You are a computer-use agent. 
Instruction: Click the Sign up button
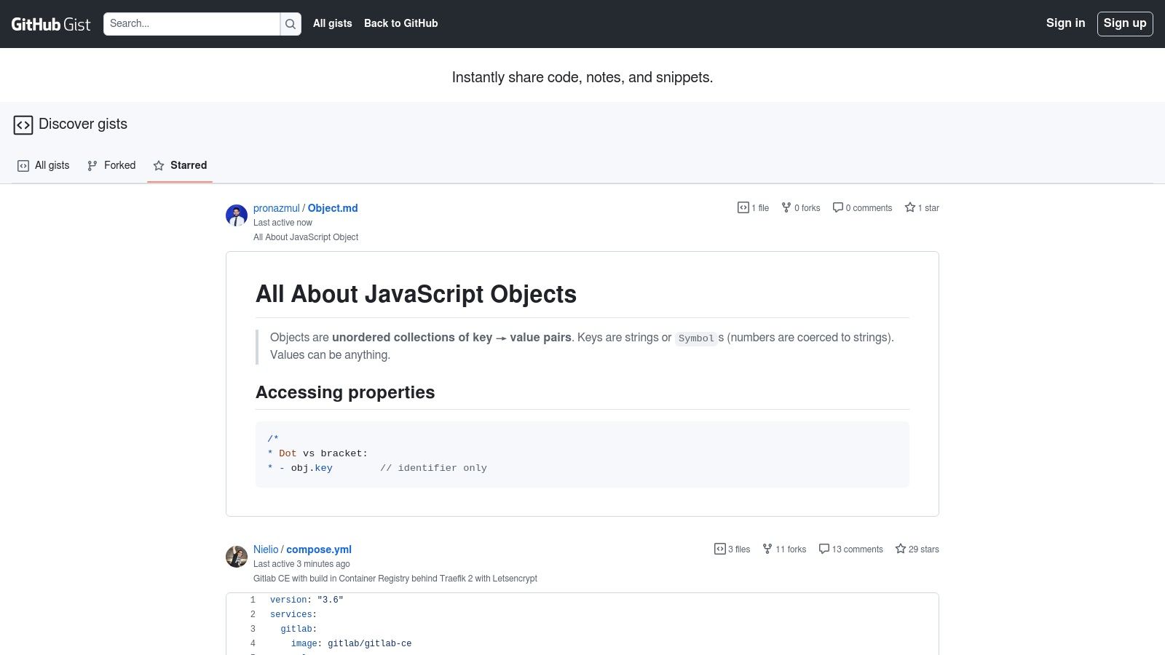1125,23
